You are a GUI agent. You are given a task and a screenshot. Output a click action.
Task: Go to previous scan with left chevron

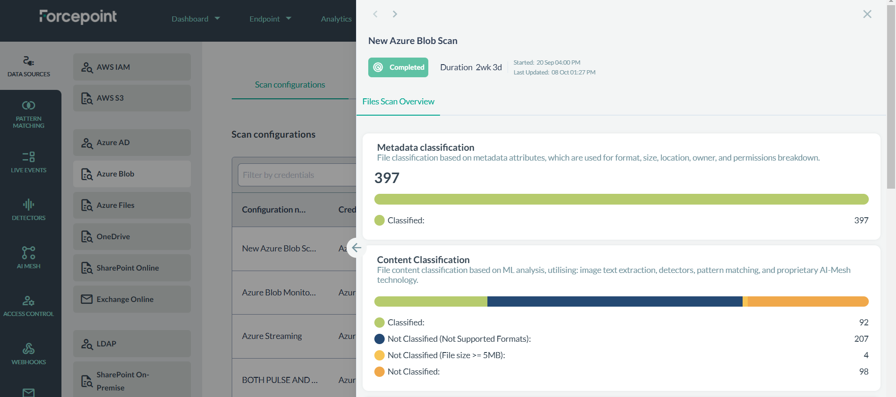[x=375, y=14]
